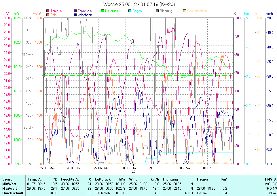
Task: Click the PMV 0: header text
Action: [271, 179]
